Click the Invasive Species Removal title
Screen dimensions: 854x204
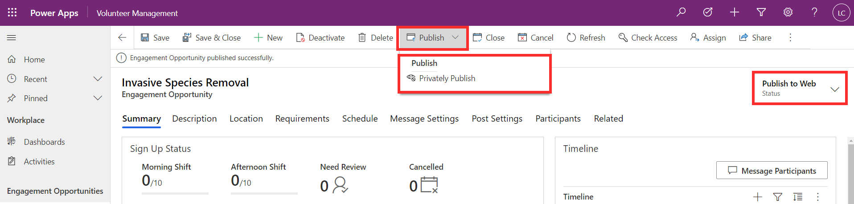pyautogui.click(x=185, y=83)
